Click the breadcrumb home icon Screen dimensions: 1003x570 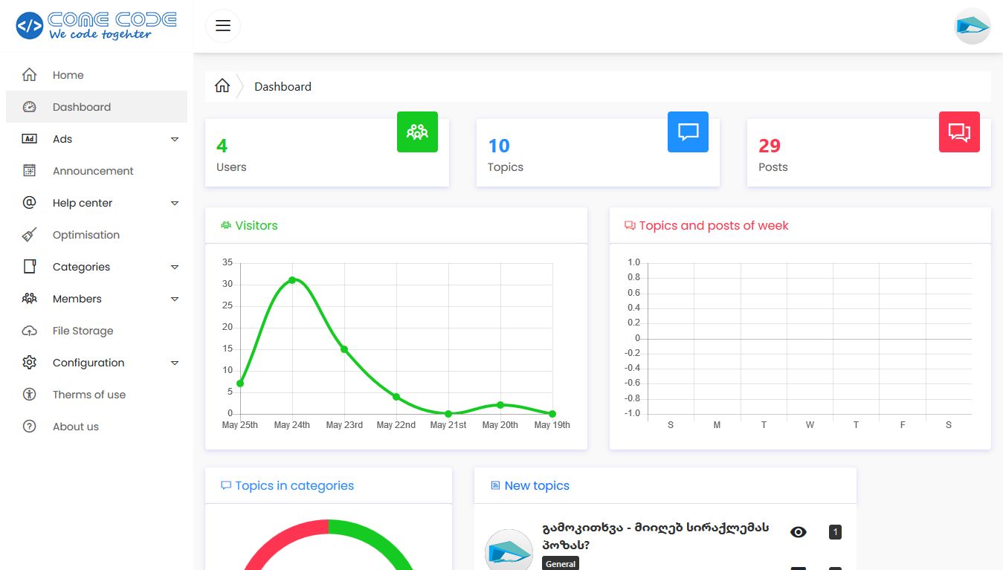point(222,86)
